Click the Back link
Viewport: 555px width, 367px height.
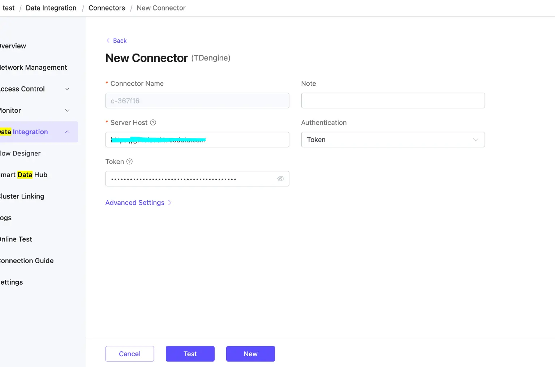pos(116,41)
